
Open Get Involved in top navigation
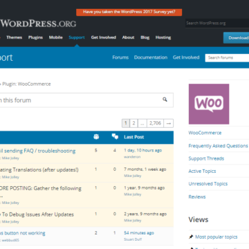point(104,37)
